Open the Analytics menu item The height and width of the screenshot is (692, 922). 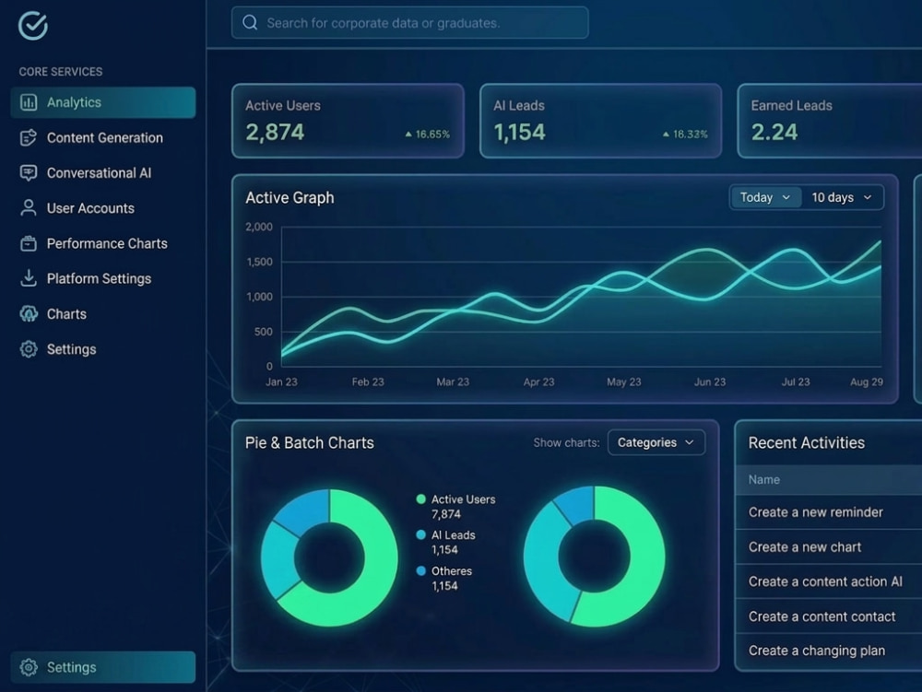(103, 102)
